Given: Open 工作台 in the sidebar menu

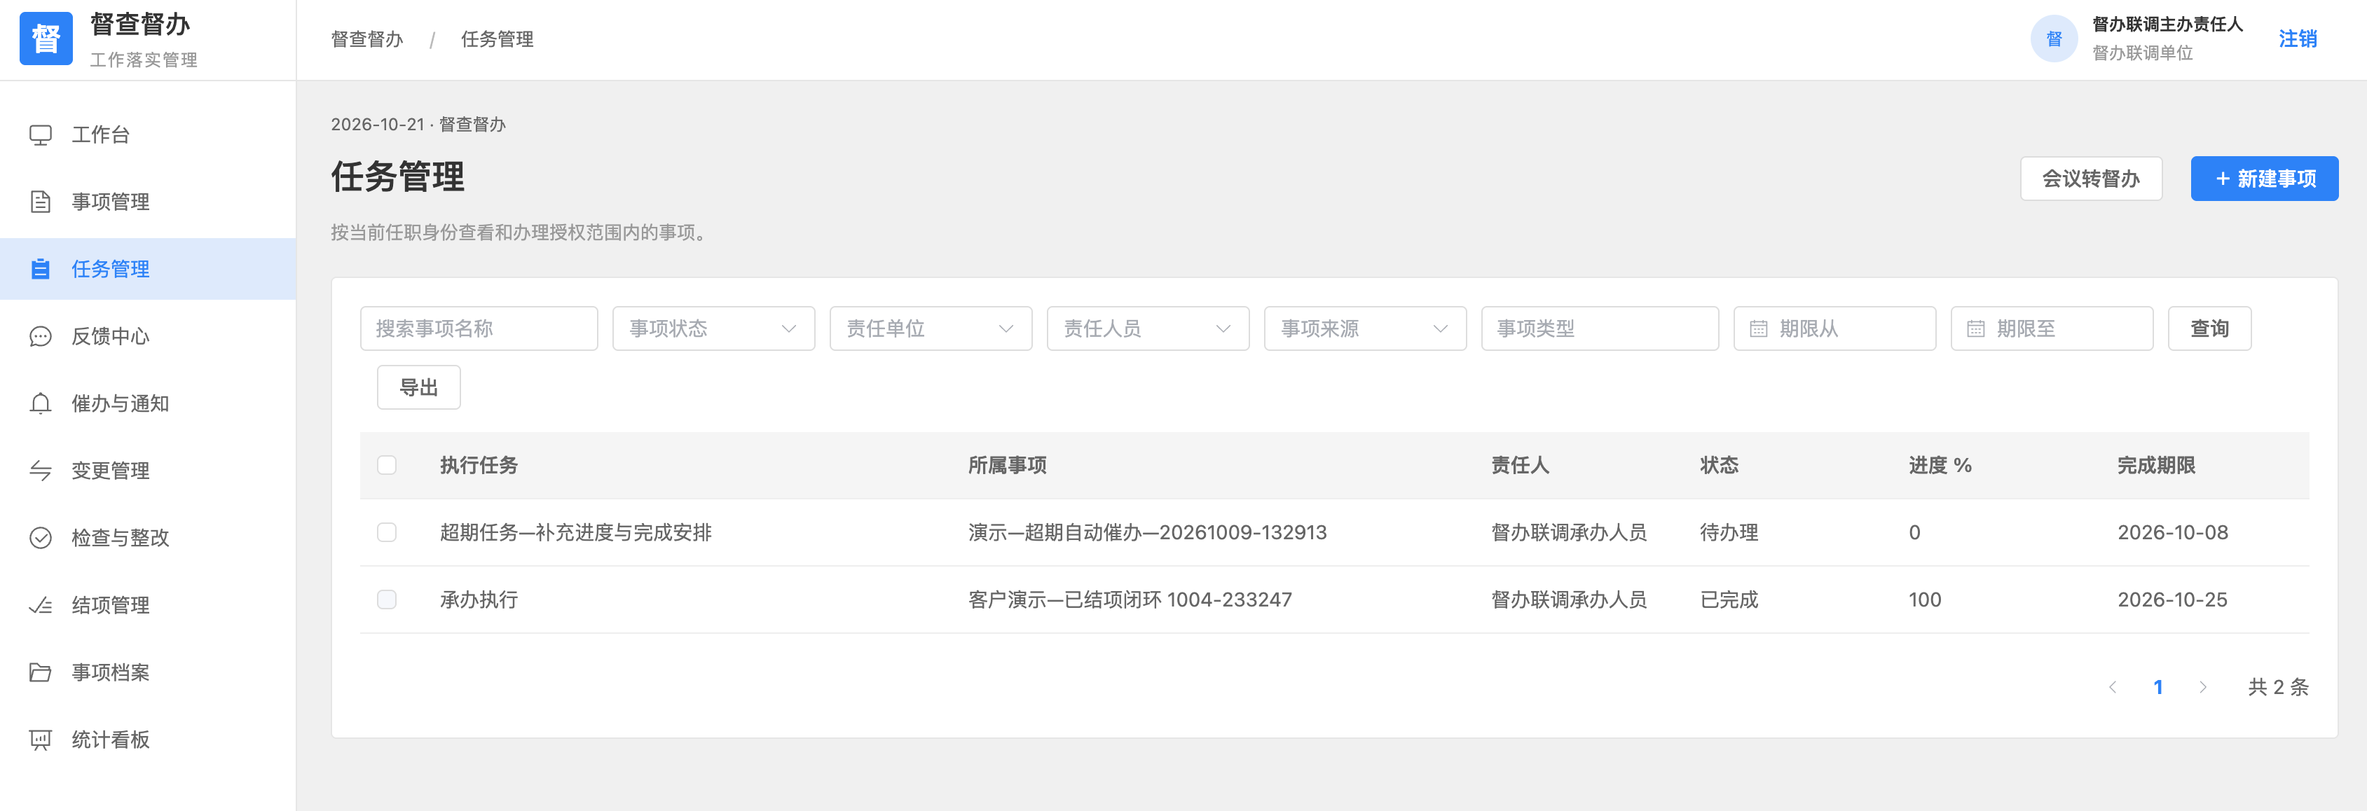Looking at the screenshot, I should pyautogui.click(x=148, y=135).
